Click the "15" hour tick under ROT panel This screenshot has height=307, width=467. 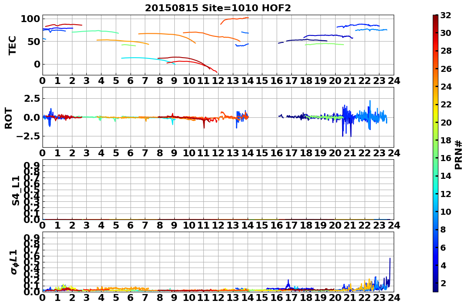(262, 153)
